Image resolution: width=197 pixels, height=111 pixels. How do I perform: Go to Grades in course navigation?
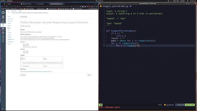point(9,23)
